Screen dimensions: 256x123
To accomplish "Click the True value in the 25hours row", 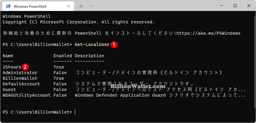I will [x=59, y=67].
